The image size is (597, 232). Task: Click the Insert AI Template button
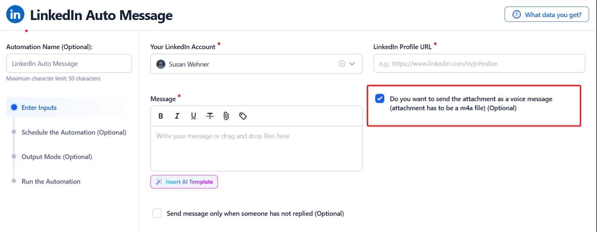184,182
